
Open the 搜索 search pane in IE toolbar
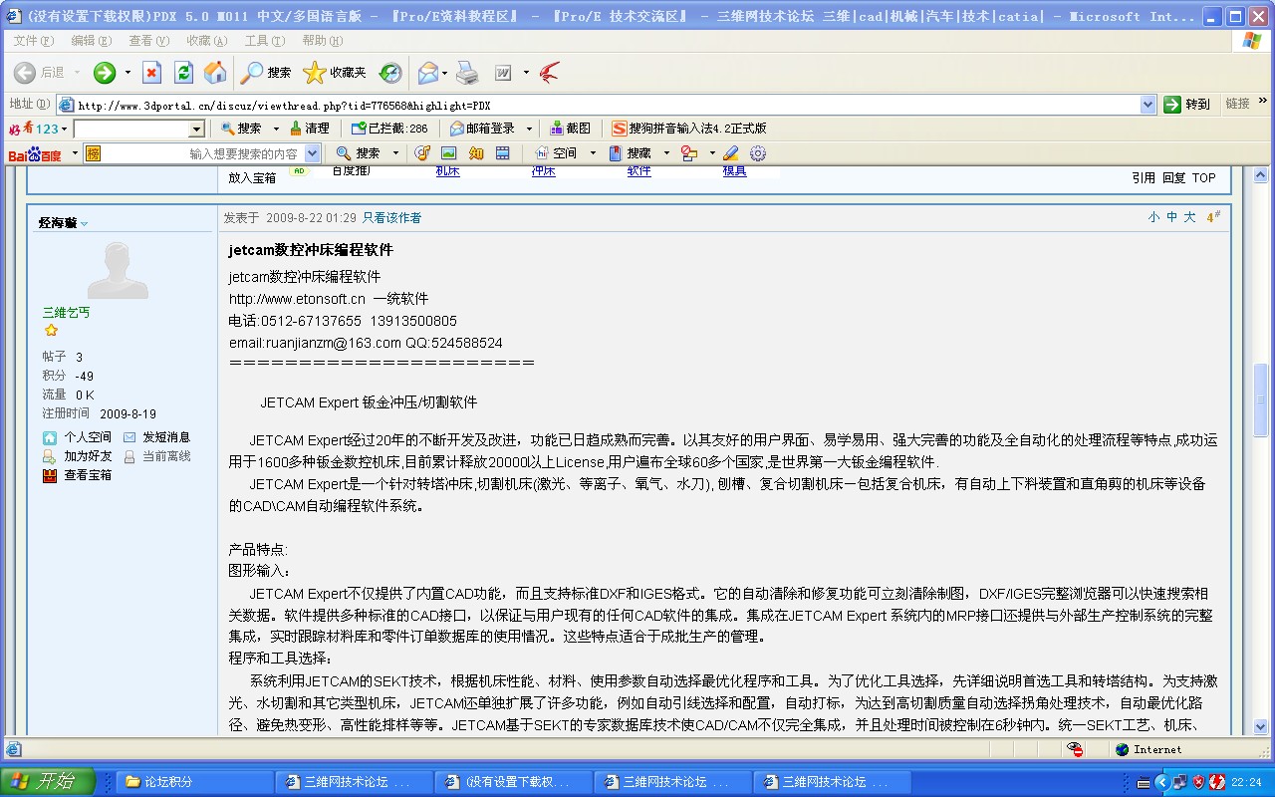tap(266, 73)
